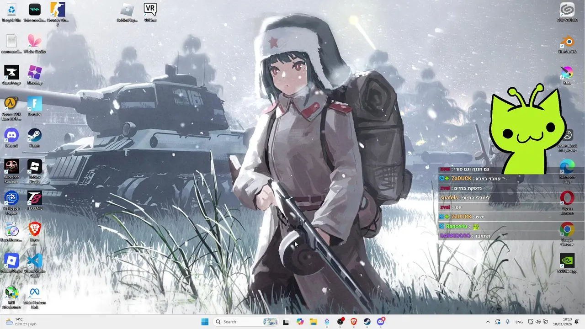Open weather widget showing 14°C
The image size is (585, 329).
[20, 322]
